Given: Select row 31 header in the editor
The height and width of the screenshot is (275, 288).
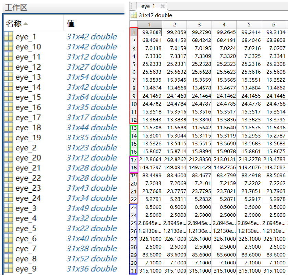Looking at the screenshot, I should (134, 271).
